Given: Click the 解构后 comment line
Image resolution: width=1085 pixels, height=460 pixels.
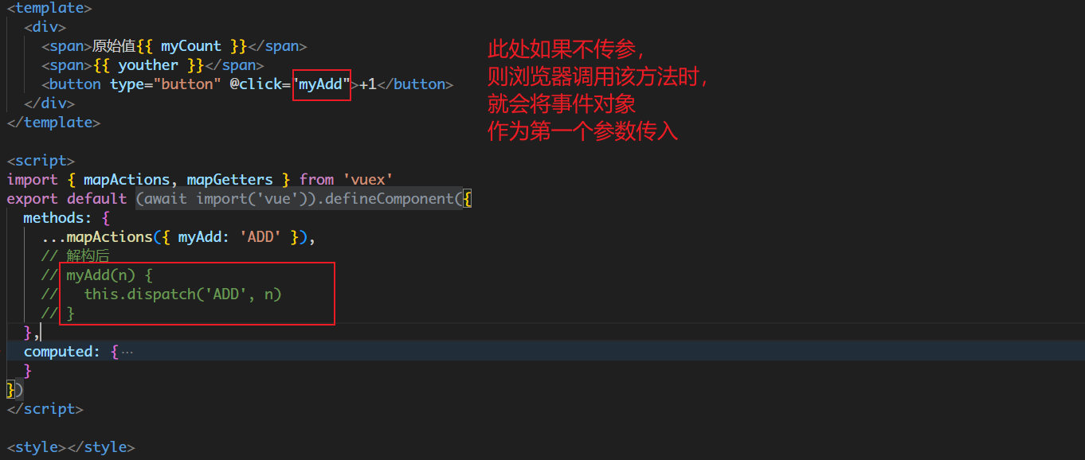Looking at the screenshot, I should (88, 256).
